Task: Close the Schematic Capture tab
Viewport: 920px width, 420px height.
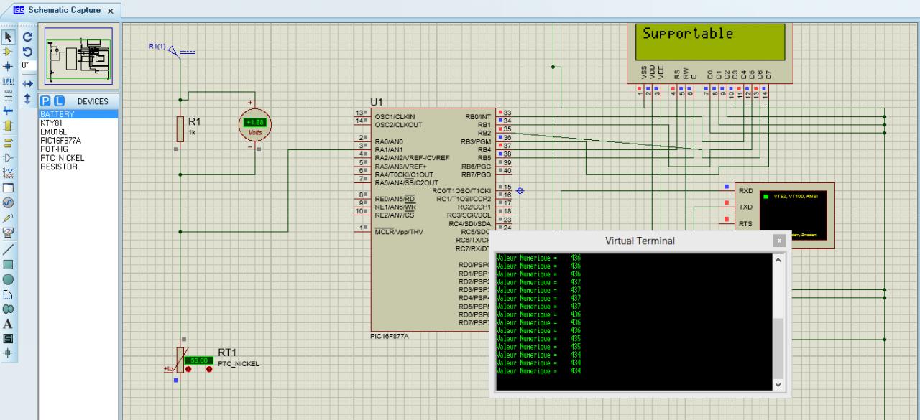Action: pos(110,11)
